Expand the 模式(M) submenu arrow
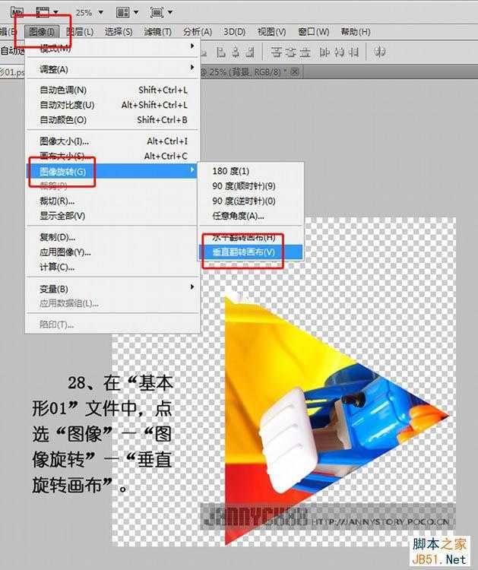 (192, 46)
